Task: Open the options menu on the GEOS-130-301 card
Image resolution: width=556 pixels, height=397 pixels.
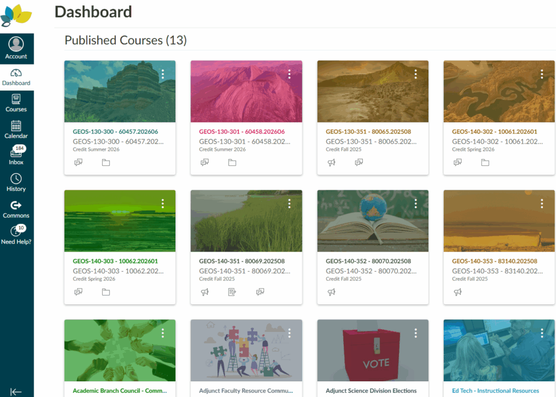Action: coord(289,74)
